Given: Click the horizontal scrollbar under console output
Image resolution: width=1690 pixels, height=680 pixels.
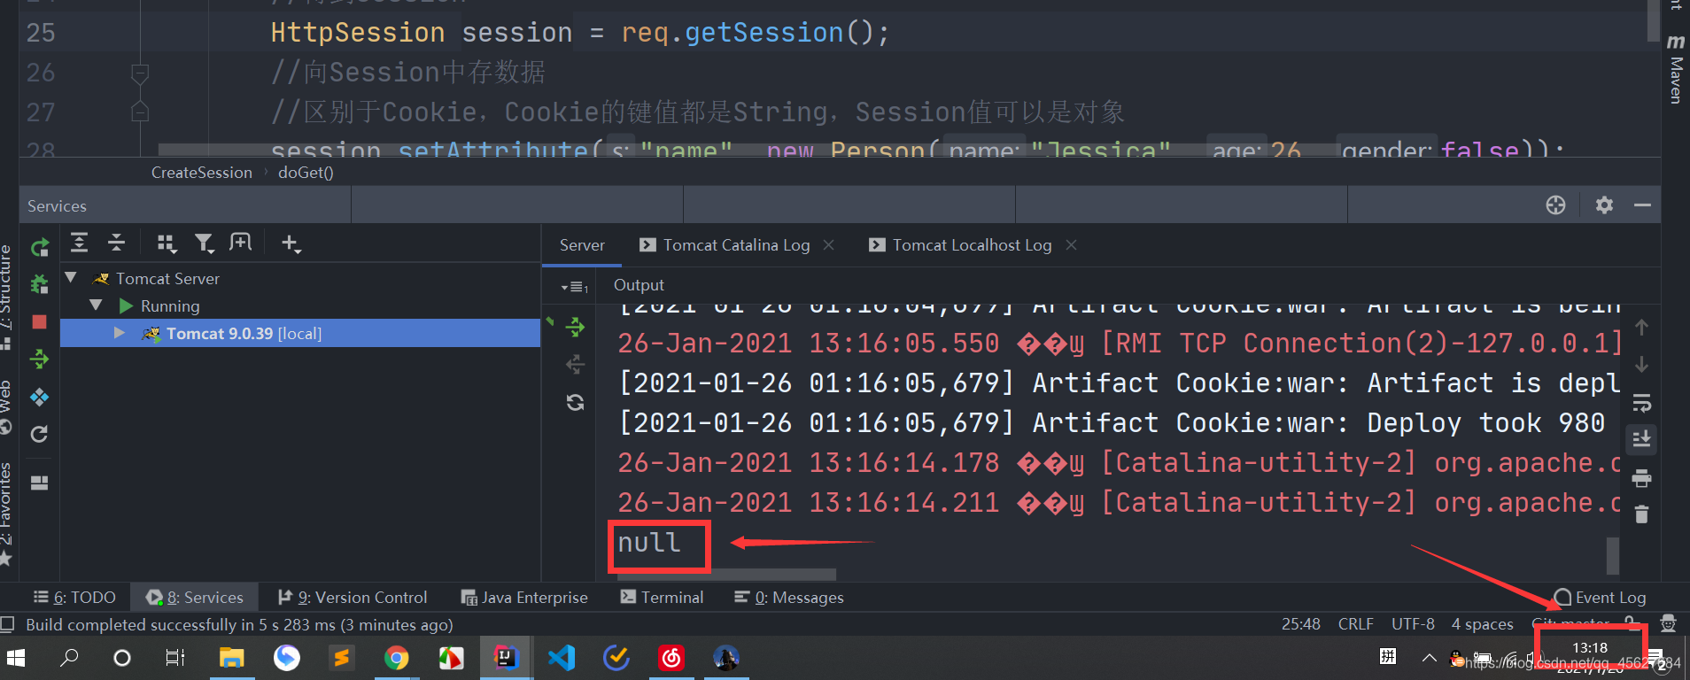Looking at the screenshot, I should [727, 575].
